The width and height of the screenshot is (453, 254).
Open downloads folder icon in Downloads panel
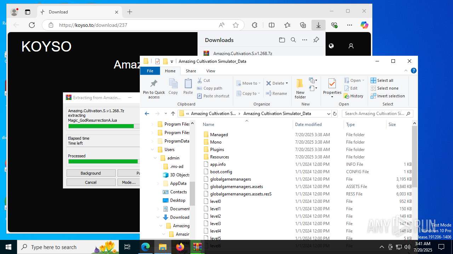282,40
